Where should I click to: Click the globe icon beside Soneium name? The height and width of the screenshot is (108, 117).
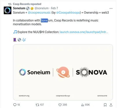click(x=28, y=8)
